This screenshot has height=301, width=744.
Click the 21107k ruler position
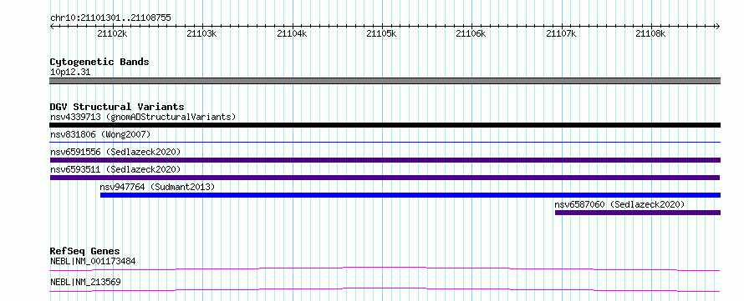(x=561, y=33)
